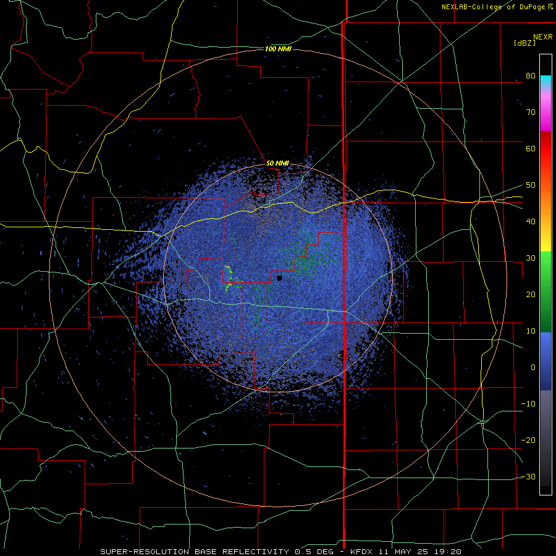Click the 20 value on dBZ scale
Screen dimensions: 556x556
coord(531,294)
